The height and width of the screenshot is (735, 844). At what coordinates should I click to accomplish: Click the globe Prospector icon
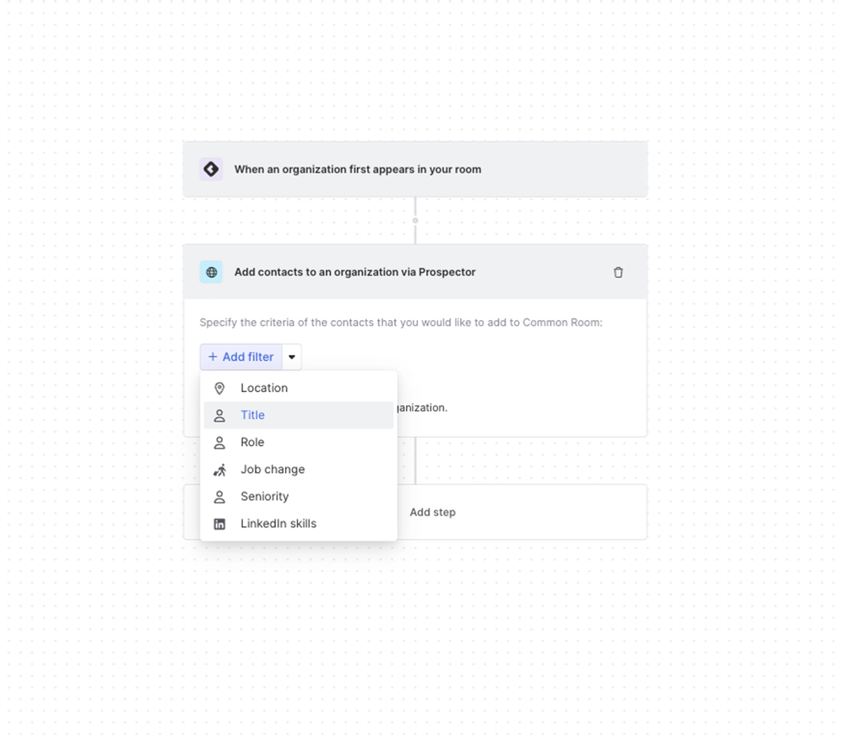click(x=211, y=272)
